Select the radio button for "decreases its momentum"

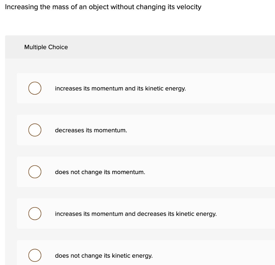[x=35, y=130]
